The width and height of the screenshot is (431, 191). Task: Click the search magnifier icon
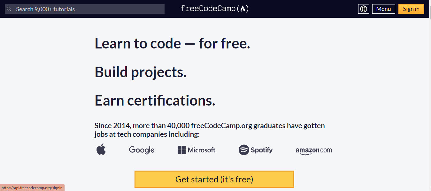pyautogui.click(x=9, y=9)
